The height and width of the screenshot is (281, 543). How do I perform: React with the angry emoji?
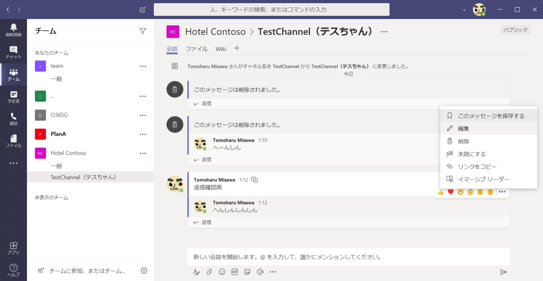[490, 192]
